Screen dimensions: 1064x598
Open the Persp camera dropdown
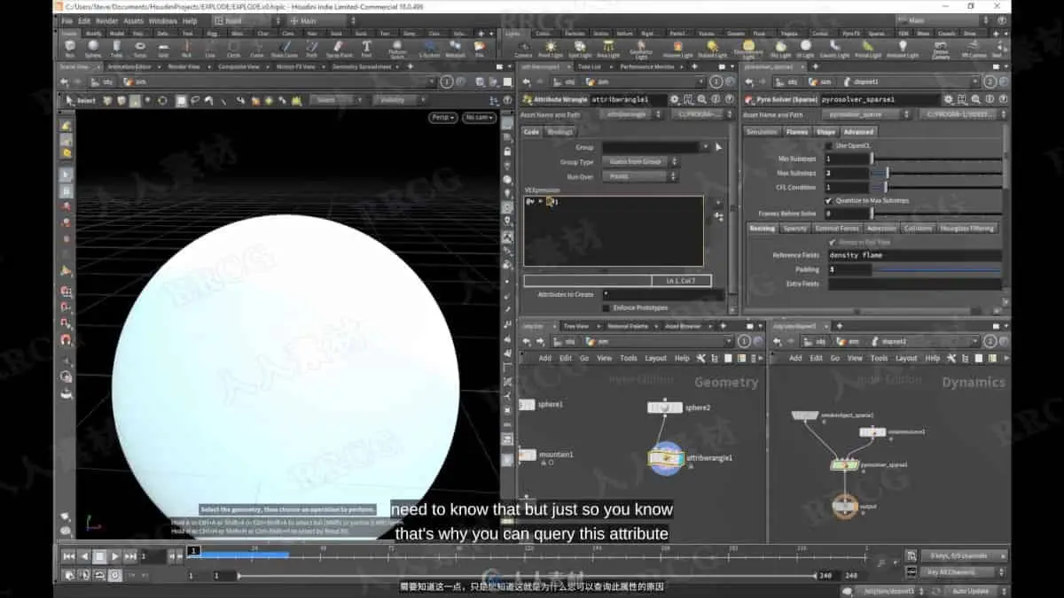442,117
